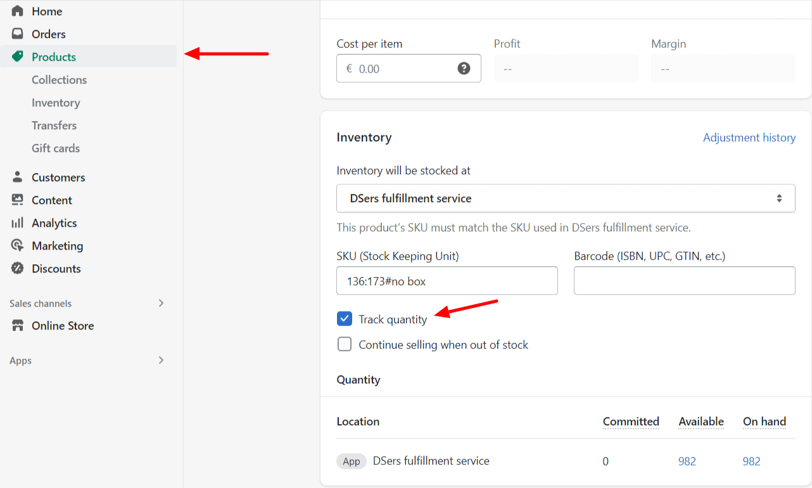Click the Analytics bar chart icon
This screenshot has height=488, width=812.
[x=18, y=223]
